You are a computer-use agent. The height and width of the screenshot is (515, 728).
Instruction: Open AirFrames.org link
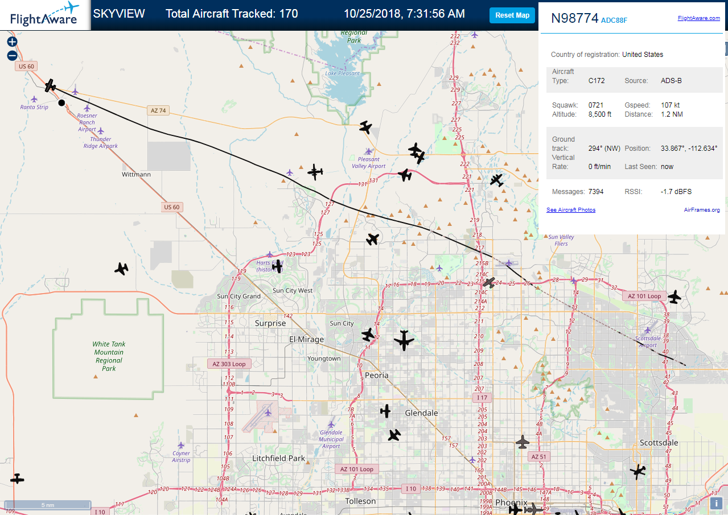(x=702, y=210)
